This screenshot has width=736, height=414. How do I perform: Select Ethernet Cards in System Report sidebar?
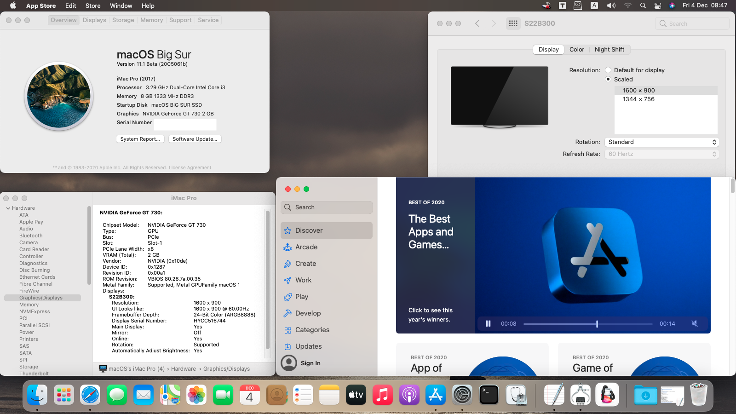(37, 277)
